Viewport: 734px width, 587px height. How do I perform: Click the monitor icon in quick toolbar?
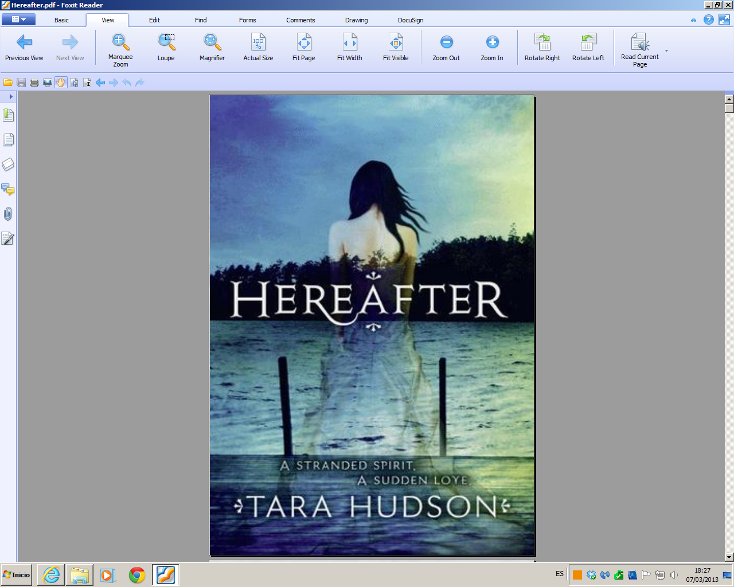48,83
